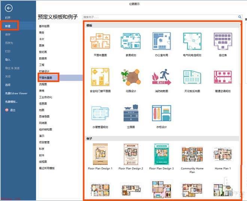Click the back arrow icon
Viewport: 247px width, 201px height.
(x=9, y=8)
